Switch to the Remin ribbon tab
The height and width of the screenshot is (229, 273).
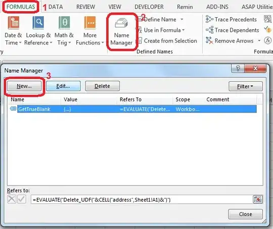coord(185,7)
